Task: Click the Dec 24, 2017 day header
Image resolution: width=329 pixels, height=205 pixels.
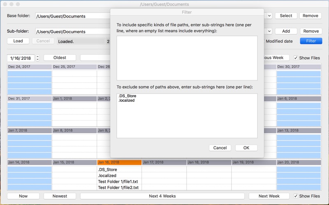Action: coord(30,67)
